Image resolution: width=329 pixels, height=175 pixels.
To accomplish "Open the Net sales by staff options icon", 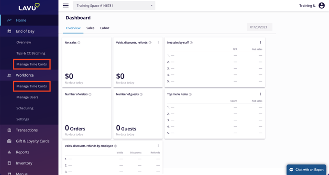I will coord(260,43).
